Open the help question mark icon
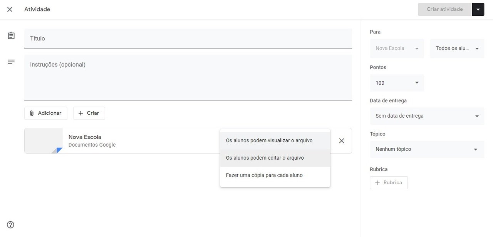Screen dimensions: 493x237 tap(11, 225)
